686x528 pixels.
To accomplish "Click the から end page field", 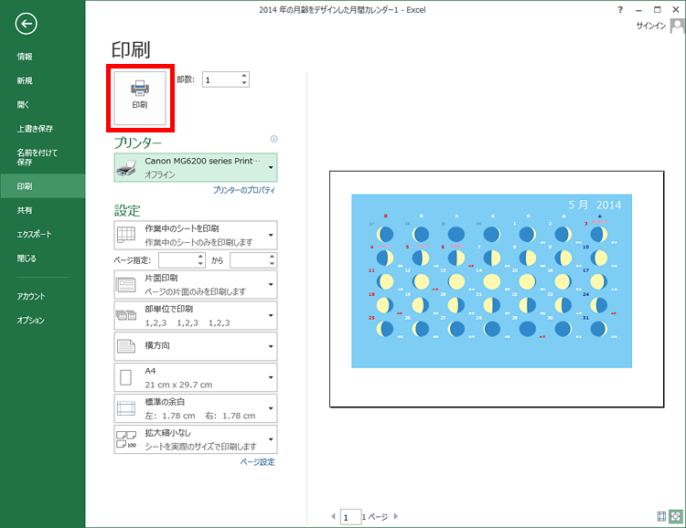I will pyautogui.click(x=249, y=260).
